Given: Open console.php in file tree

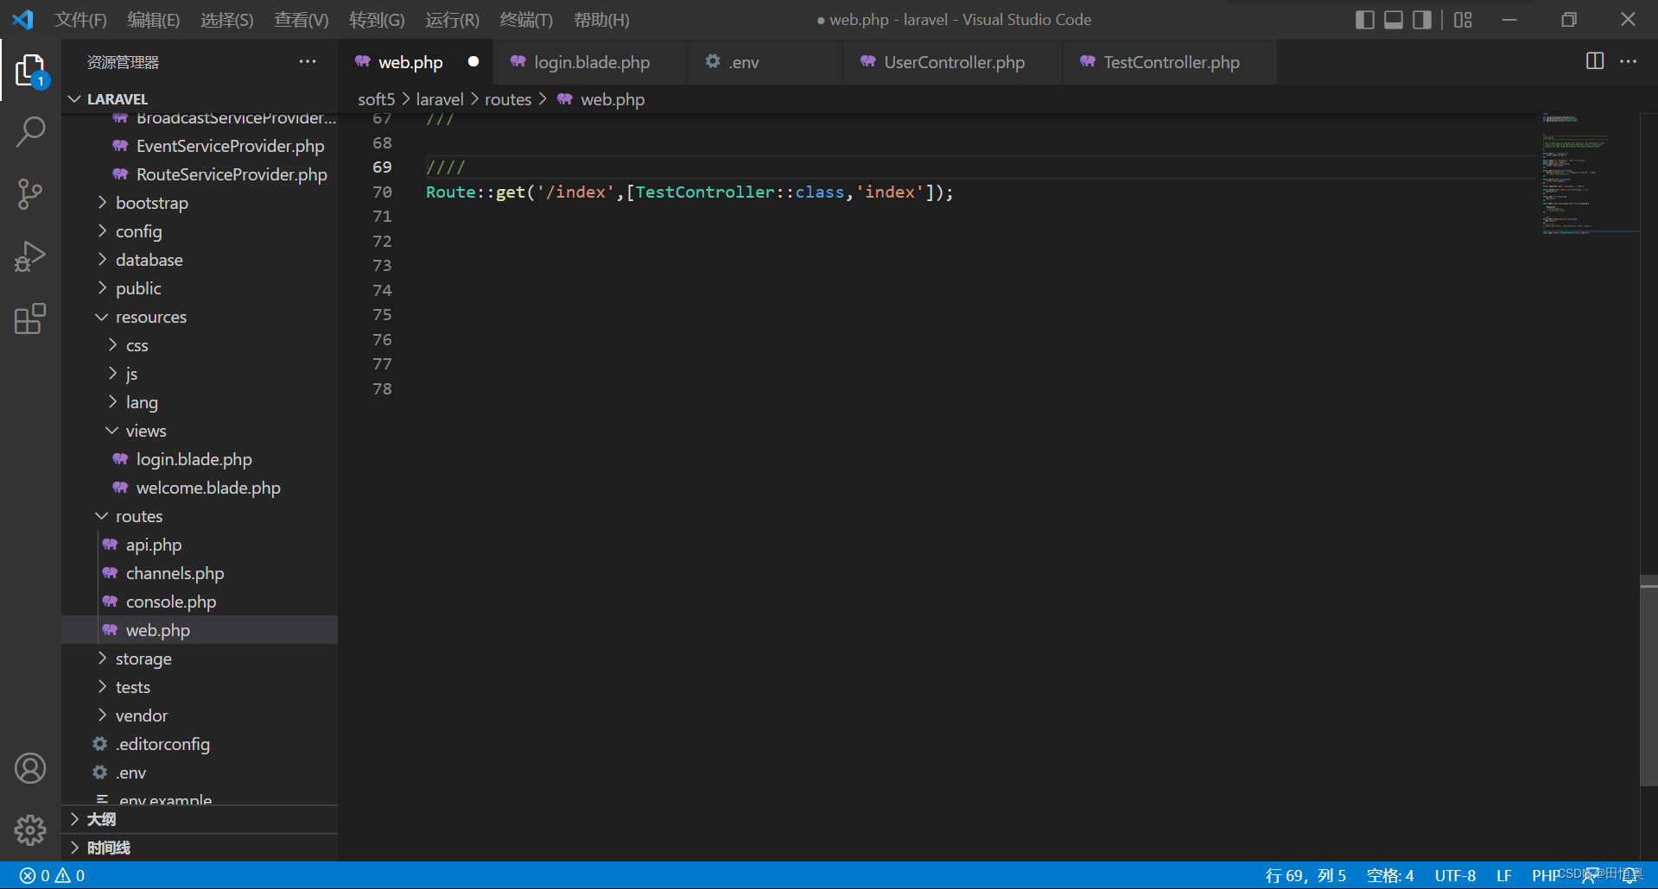Looking at the screenshot, I should click(x=200, y=602).
